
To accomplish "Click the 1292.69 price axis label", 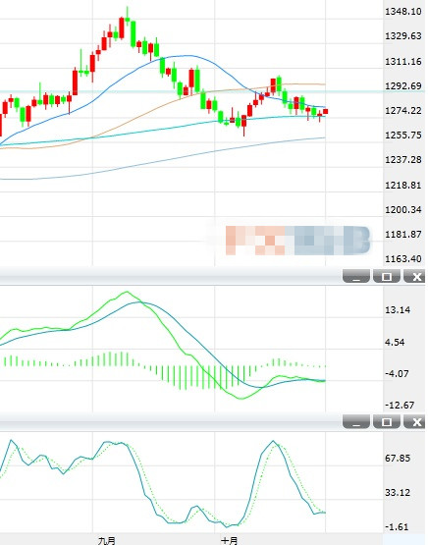I will click(403, 85).
